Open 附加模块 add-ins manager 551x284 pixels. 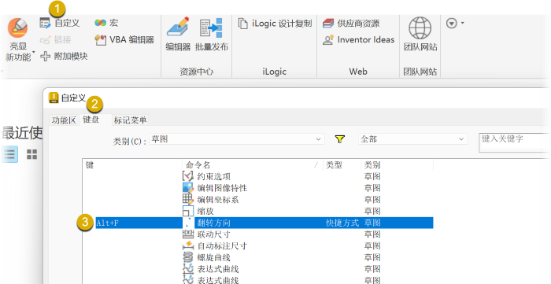coord(64,56)
